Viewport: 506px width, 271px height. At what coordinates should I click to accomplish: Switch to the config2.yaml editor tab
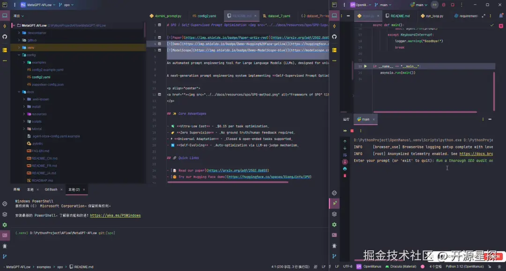204,16
